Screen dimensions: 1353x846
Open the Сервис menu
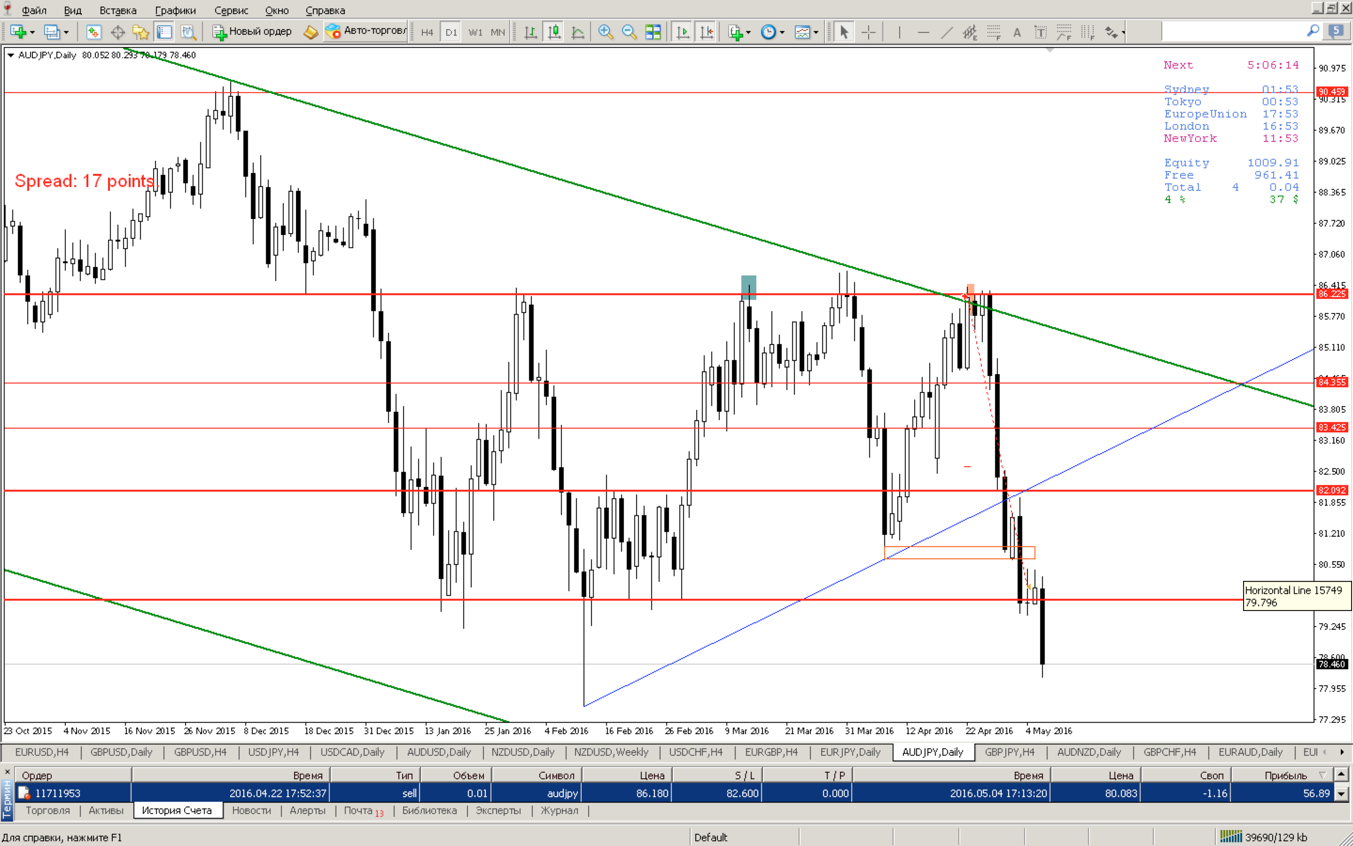(231, 10)
